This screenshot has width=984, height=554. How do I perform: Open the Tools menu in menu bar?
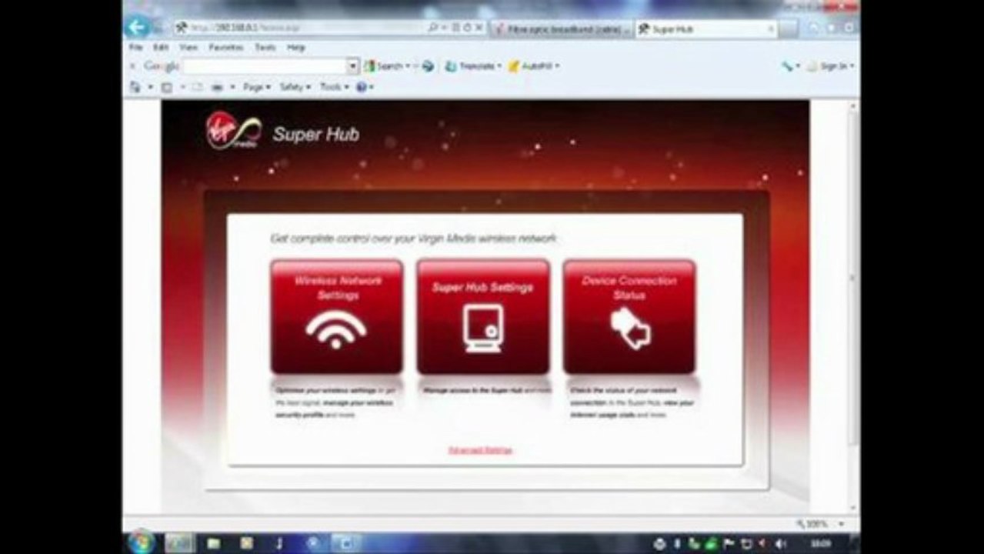[x=265, y=47]
